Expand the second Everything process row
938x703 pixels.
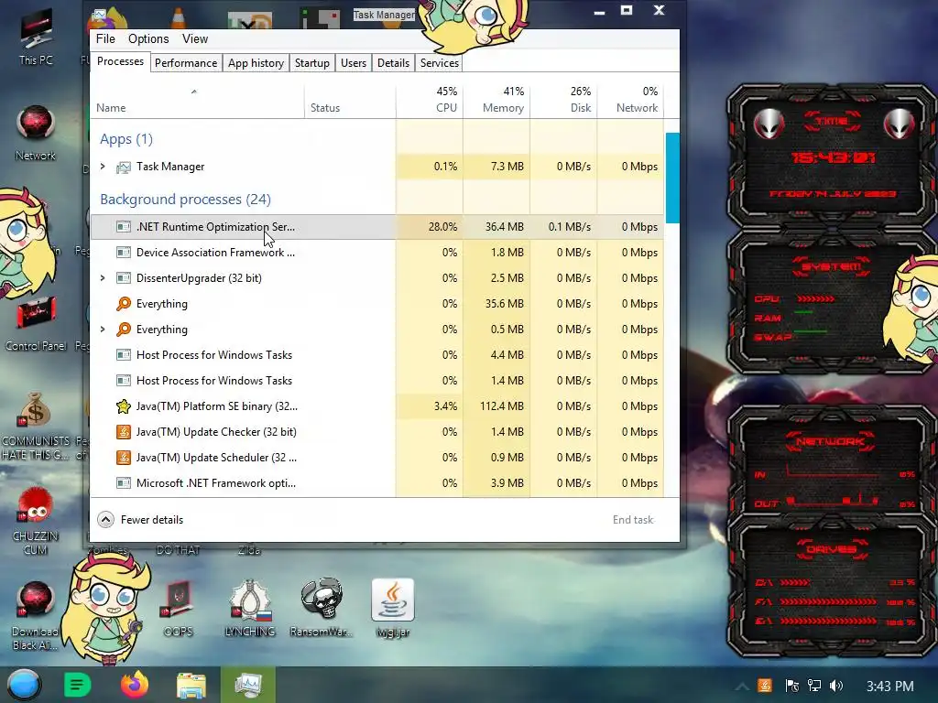click(x=103, y=330)
